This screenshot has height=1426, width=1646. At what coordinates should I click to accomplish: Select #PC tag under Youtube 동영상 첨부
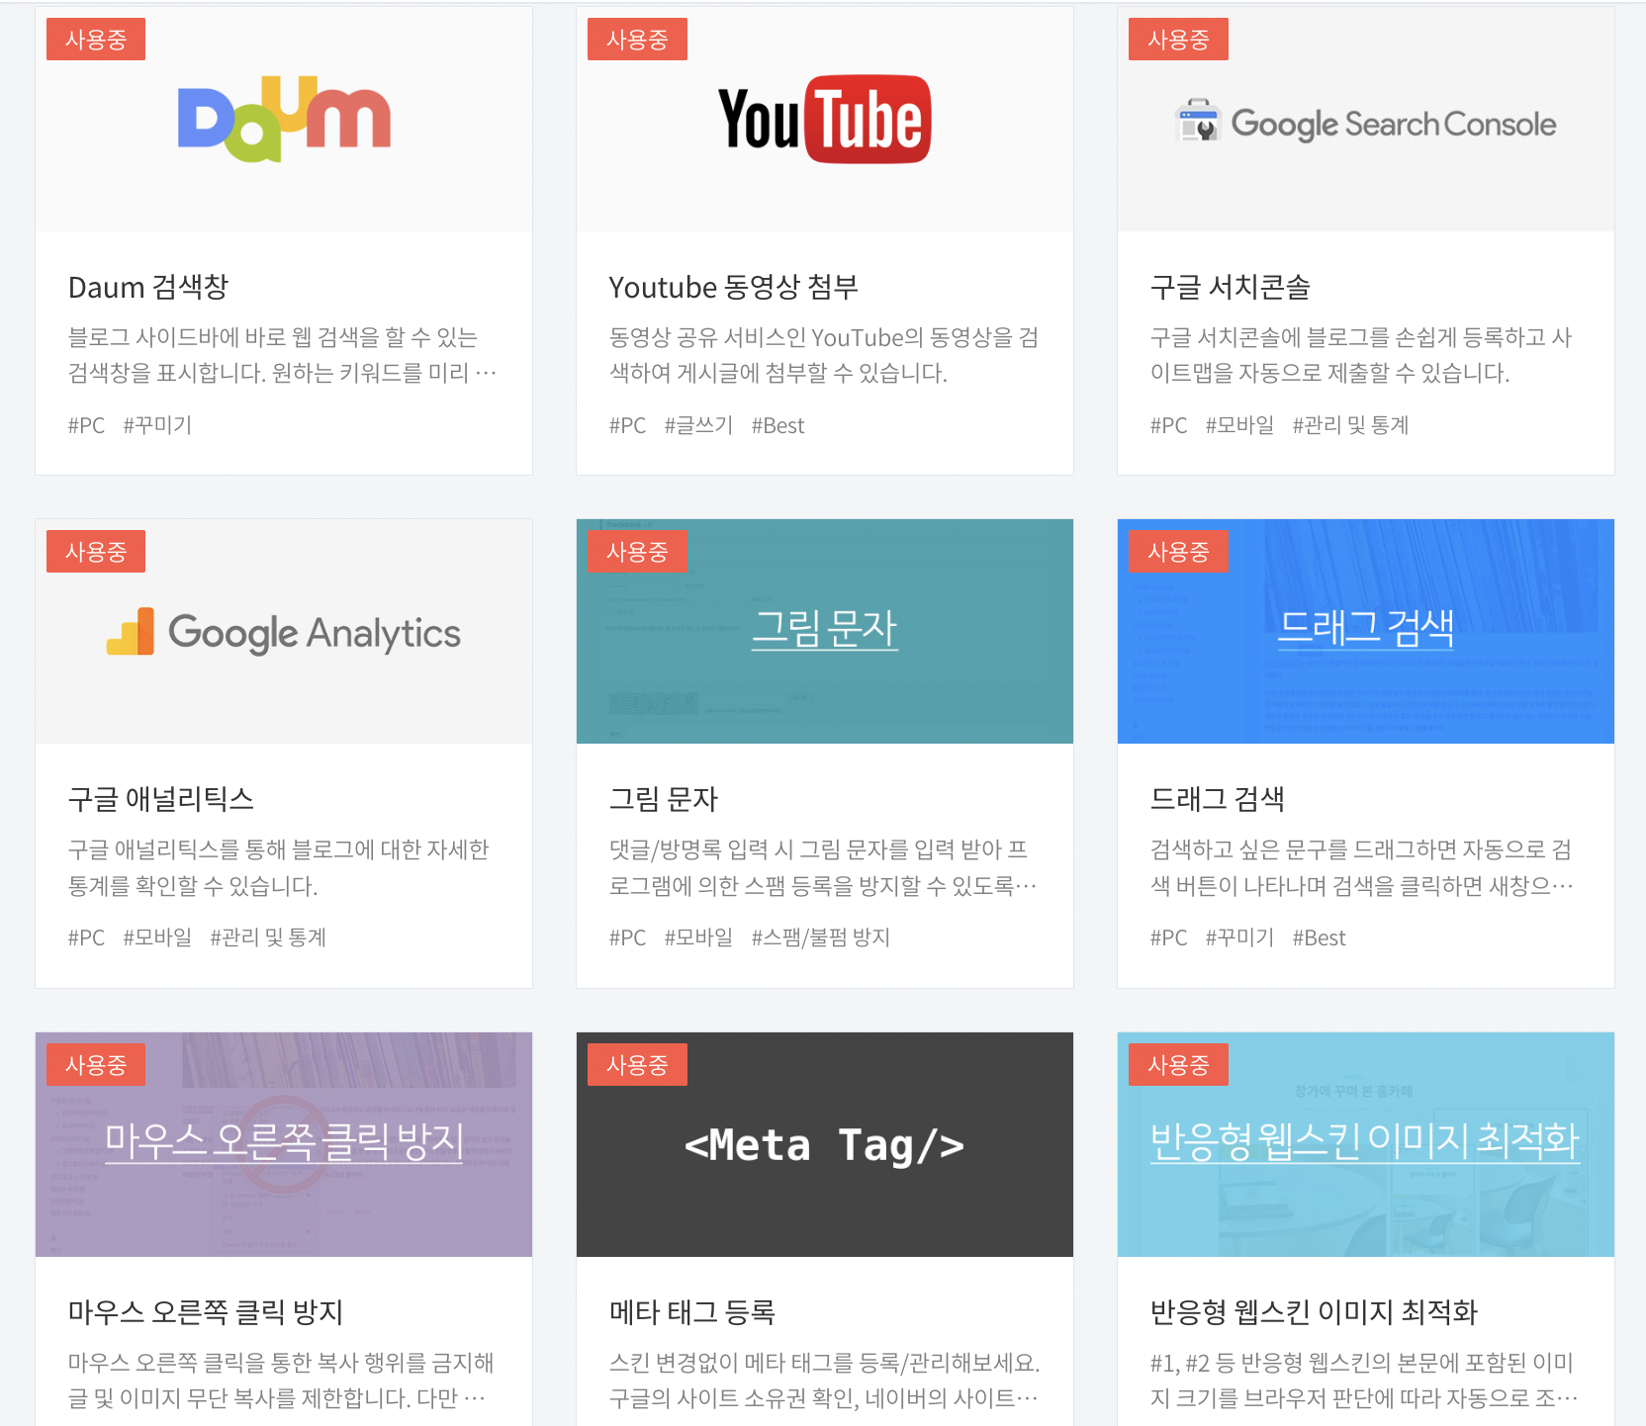627,425
